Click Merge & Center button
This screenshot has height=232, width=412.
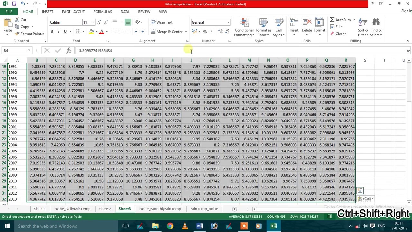167,32
